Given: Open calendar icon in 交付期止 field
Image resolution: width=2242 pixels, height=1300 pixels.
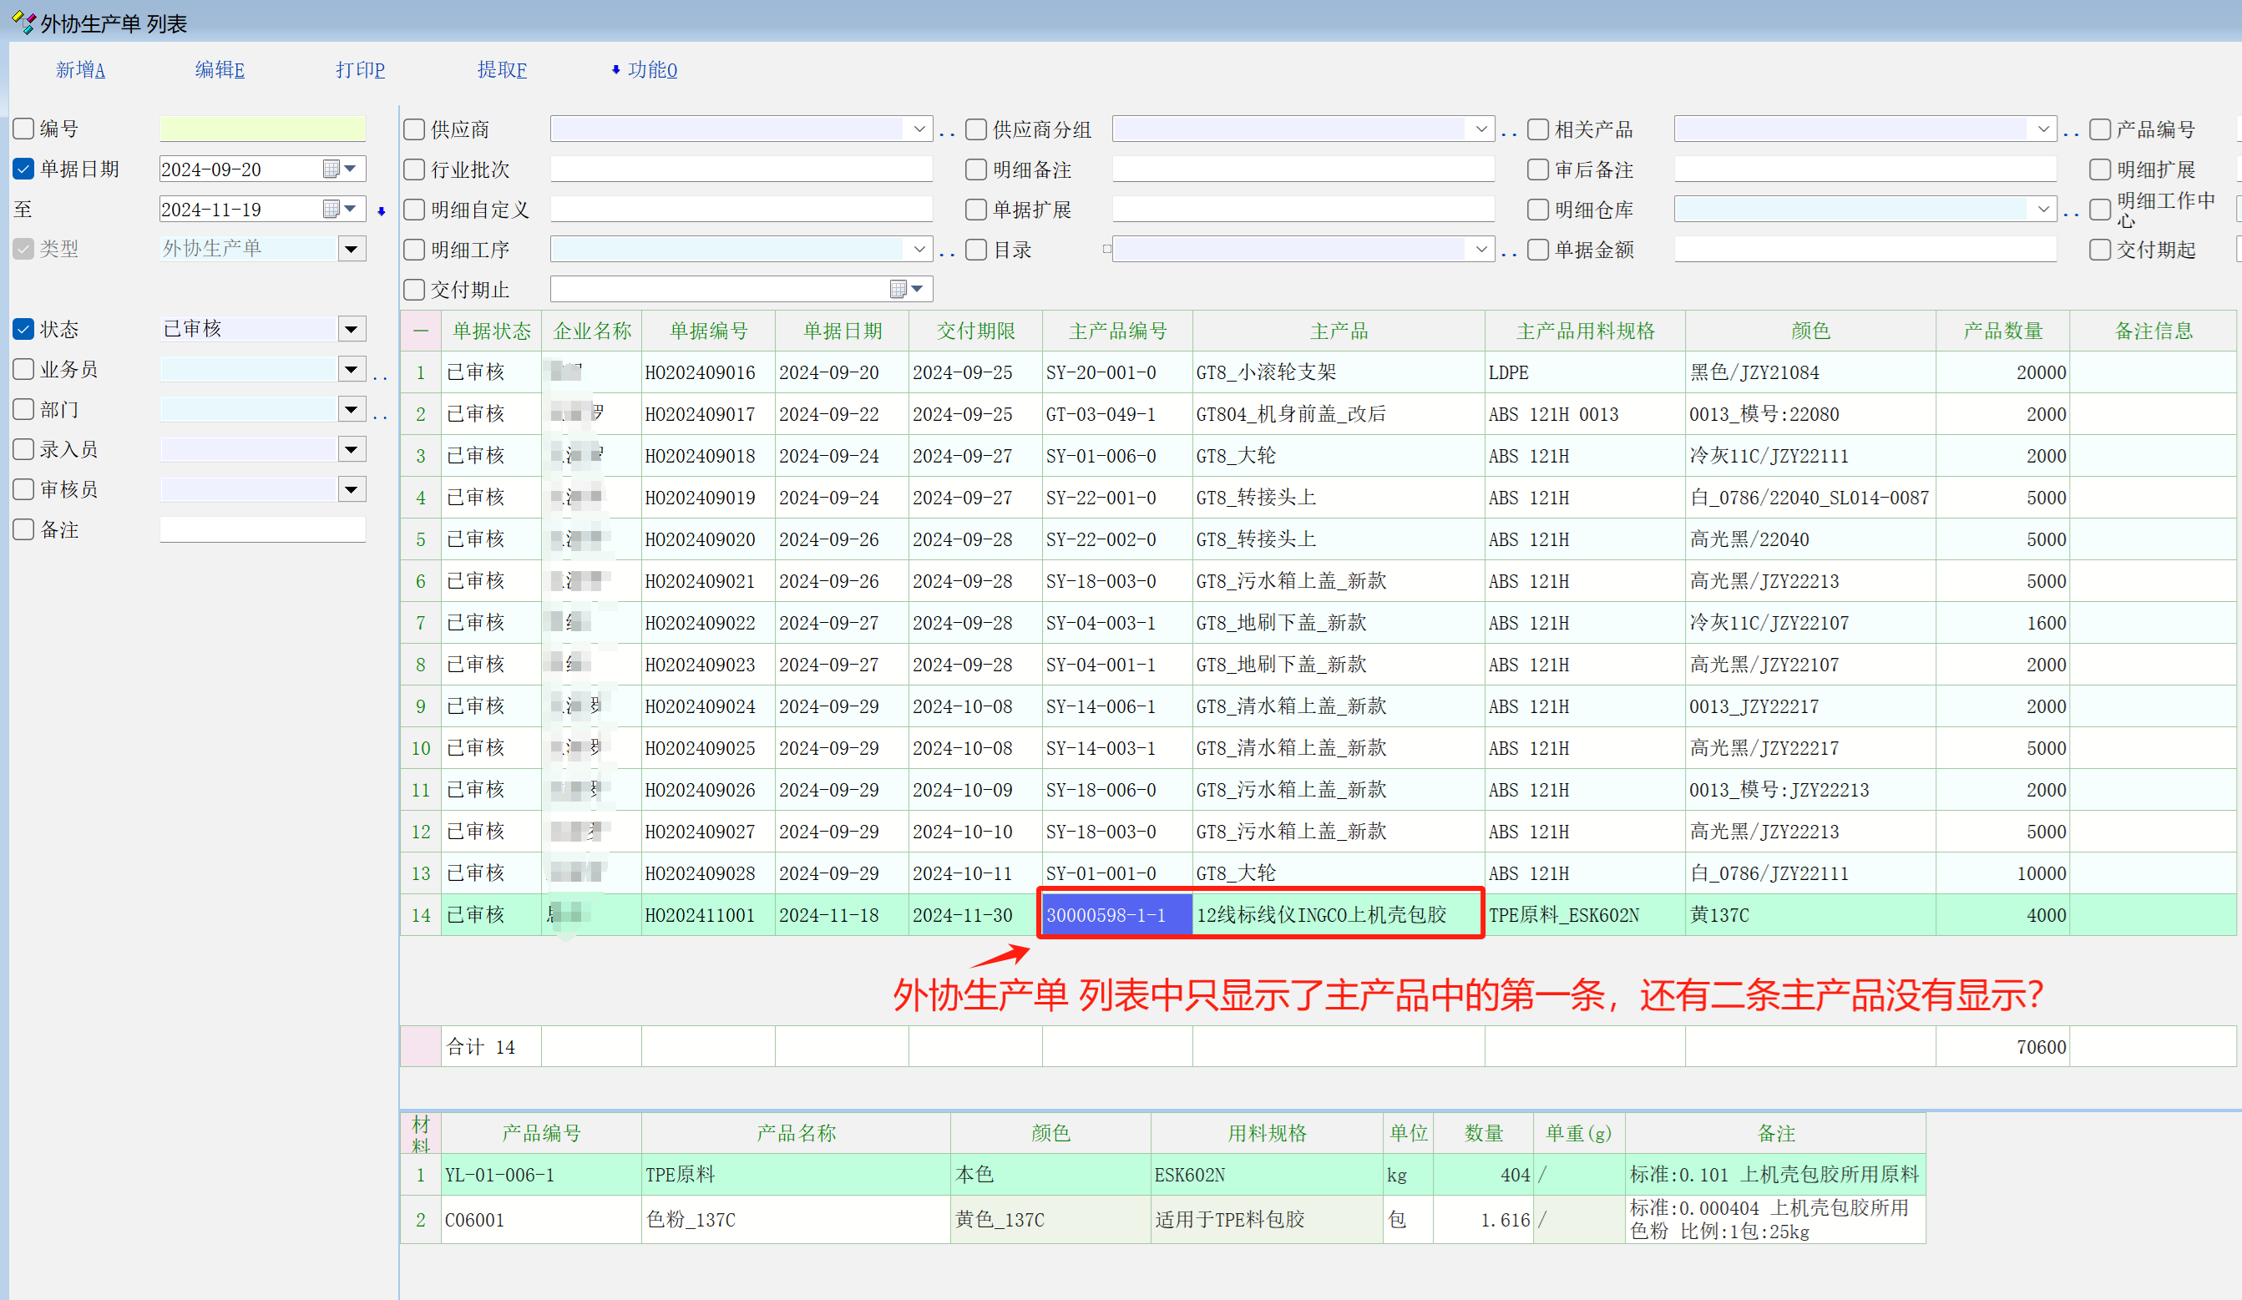Looking at the screenshot, I should pyautogui.click(x=898, y=289).
